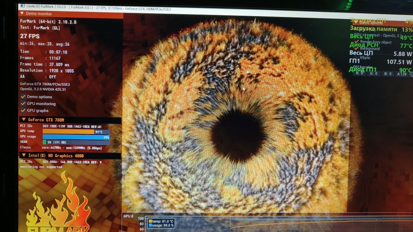The width and height of the screenshot is (413, 232).
Task: Click the Загрузка памяти 13% overlay reading
Action: pyautogui.click(x=381, y=29)
